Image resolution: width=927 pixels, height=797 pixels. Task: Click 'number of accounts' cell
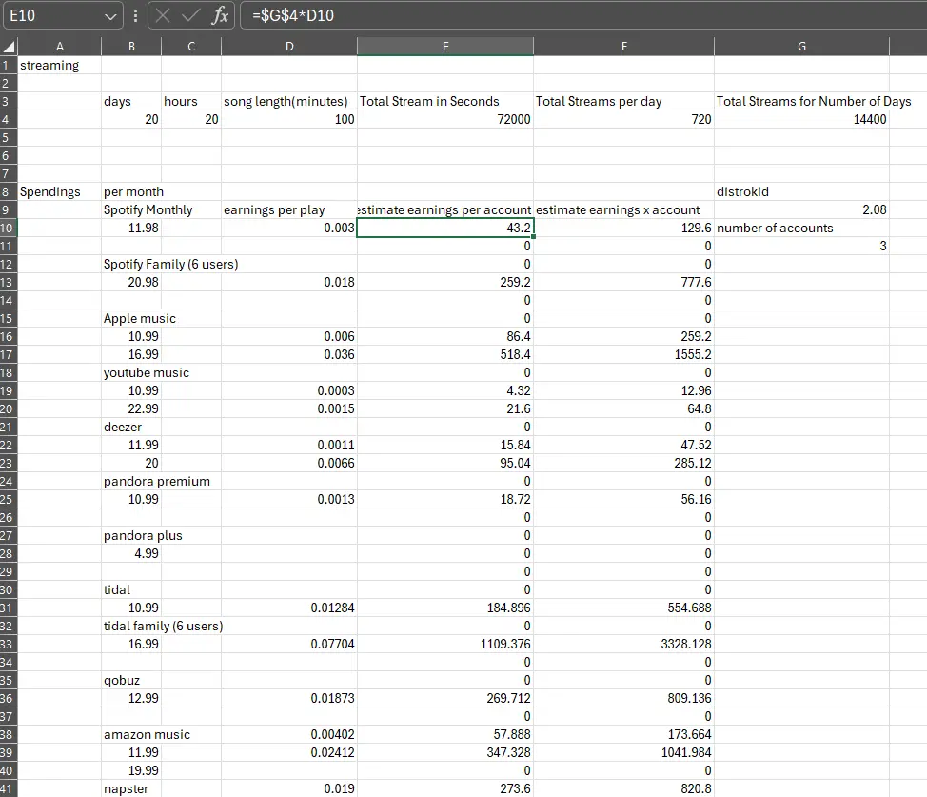click(x=801, y=228)
